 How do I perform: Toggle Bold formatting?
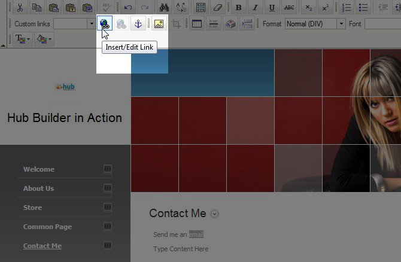[x=238, y=8]
